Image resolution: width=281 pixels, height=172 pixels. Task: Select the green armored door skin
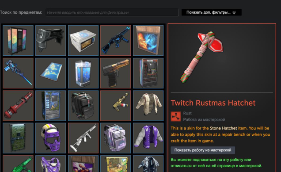click(x=18, y=138)
